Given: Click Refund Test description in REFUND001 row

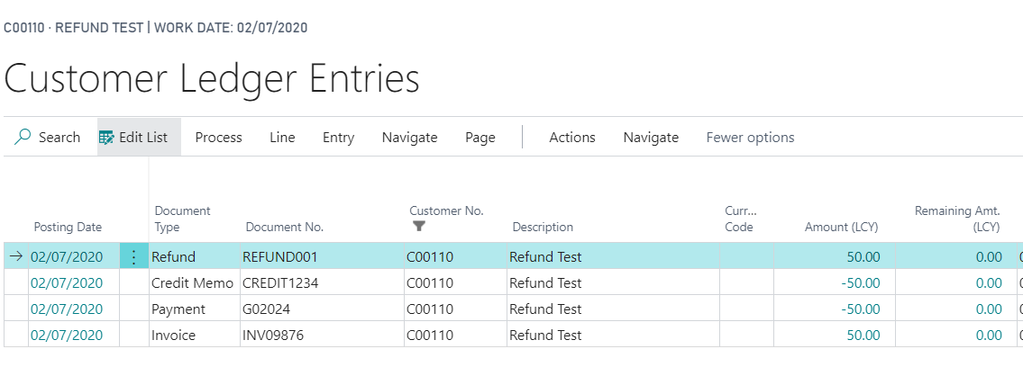Looking at the screenshot, I should click(x=545, y=256).
